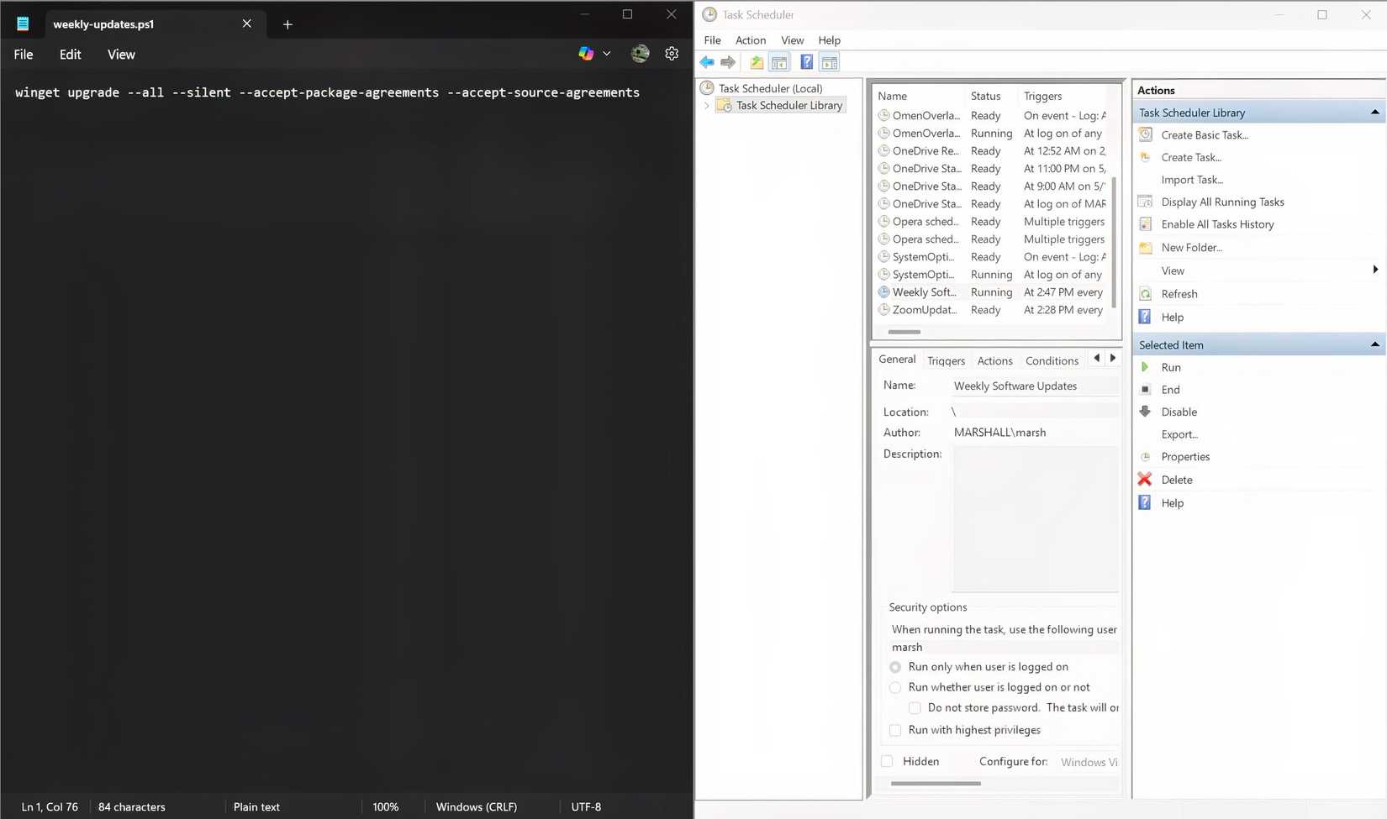This screenshot has height=819, width=1387.
Task: Open the Notepad settings gear
Action: click(x=672, y=54)
